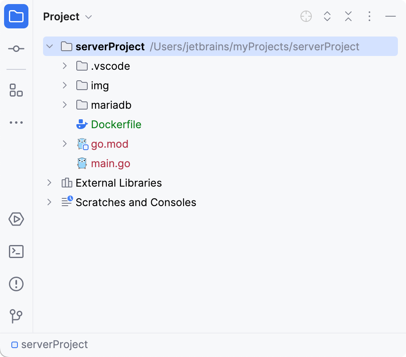Open the Git tool window
The image size is (406, 357).
(x=16, y=316)
